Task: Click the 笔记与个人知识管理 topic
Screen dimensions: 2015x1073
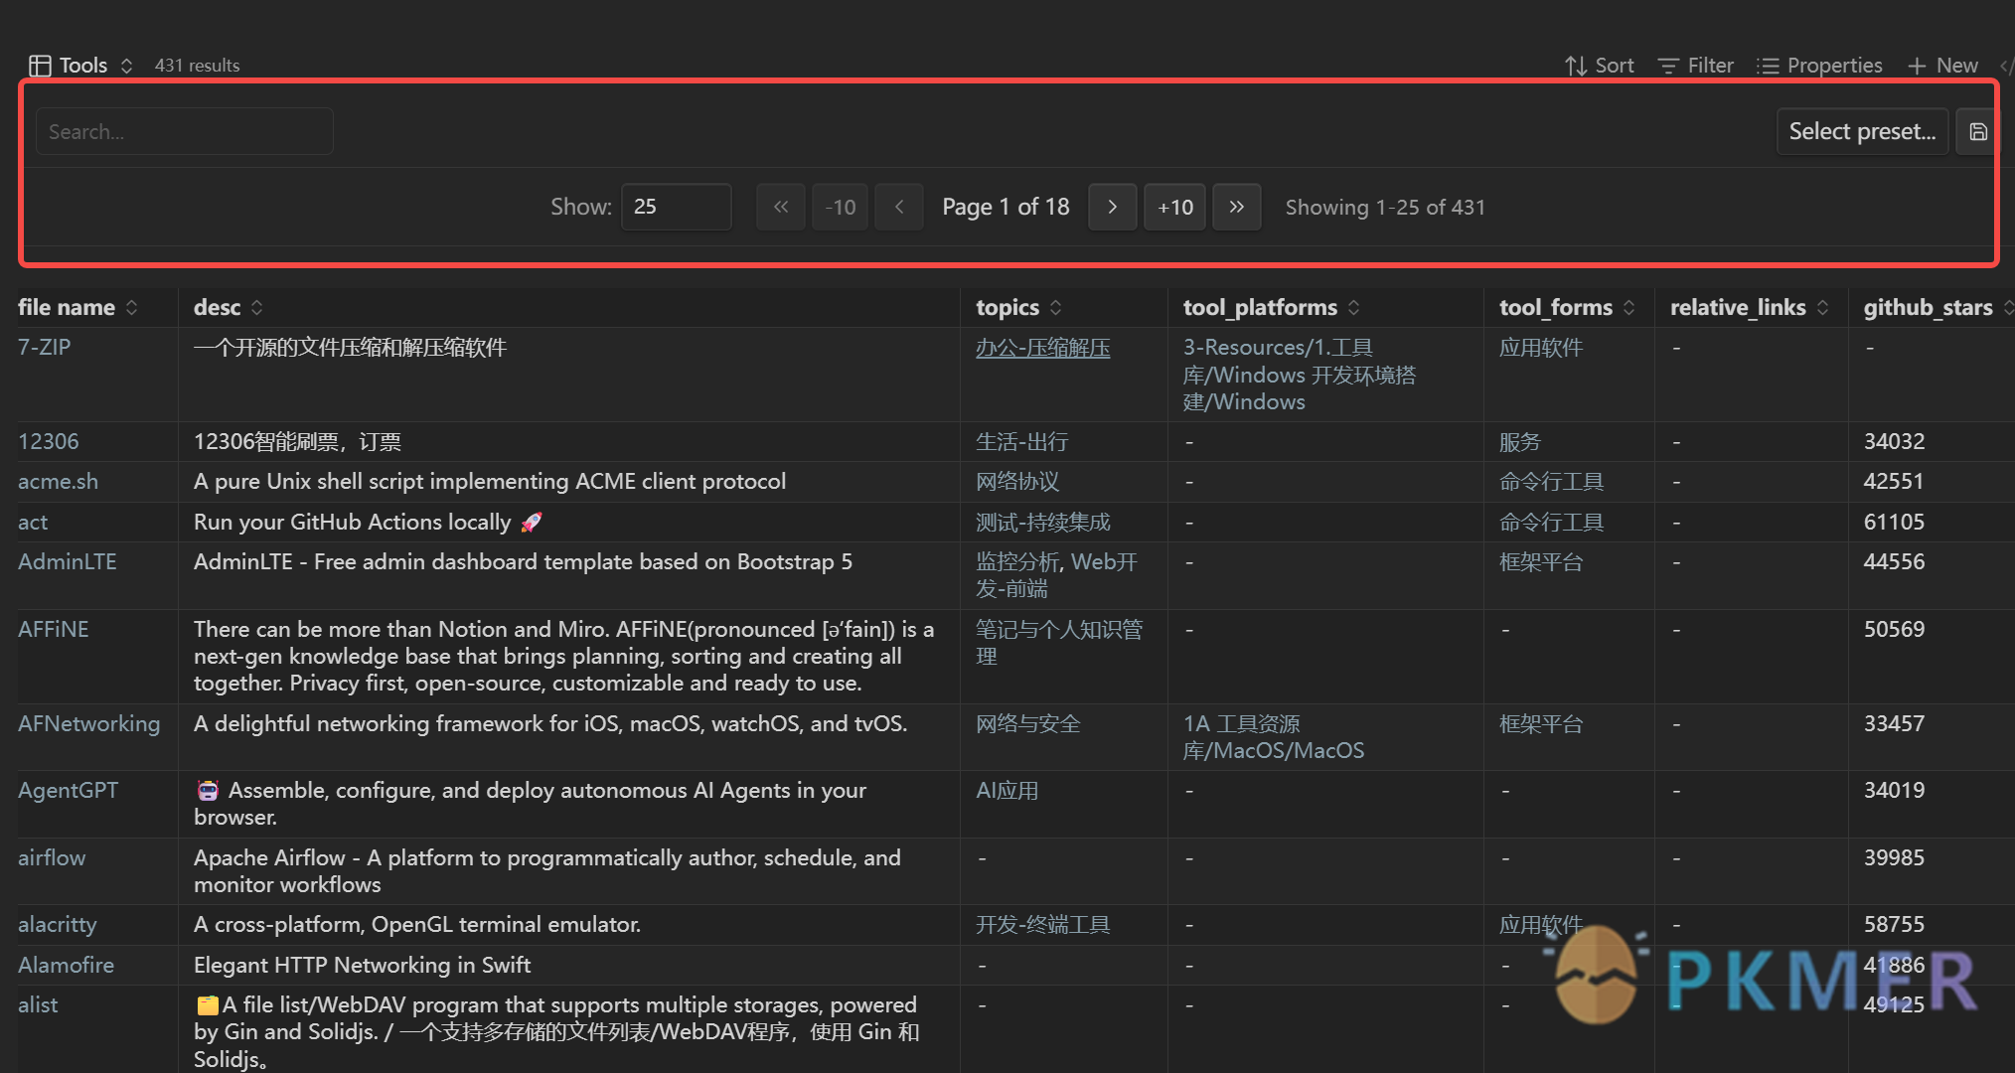Action: click(1059, 643)
